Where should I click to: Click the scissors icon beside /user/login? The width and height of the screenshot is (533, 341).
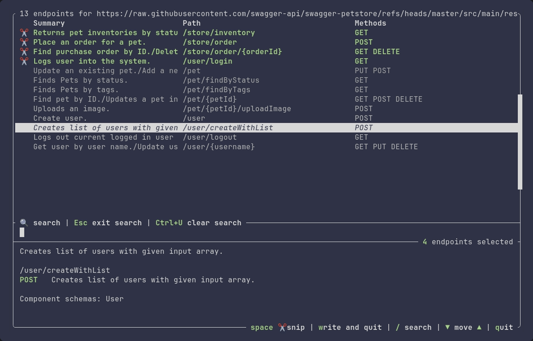click(24, 61)
